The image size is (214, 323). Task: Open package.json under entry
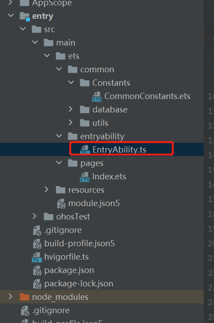pos(69,270)
